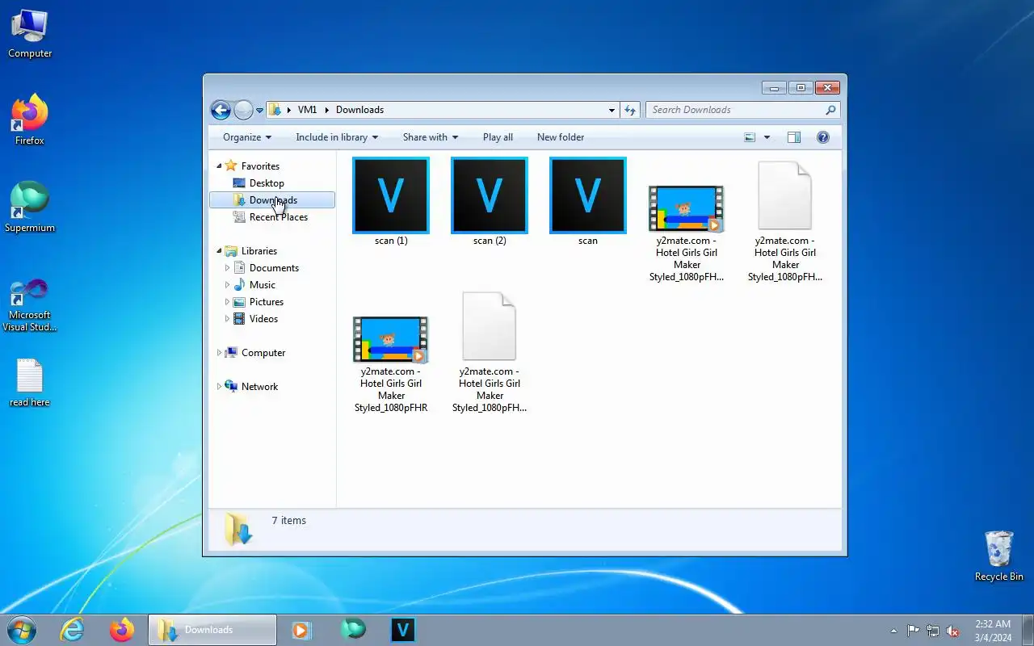Screen dimensions: 1034x646
Task: Select the 'scan' Vegas project file
Action: click(588, 202)
